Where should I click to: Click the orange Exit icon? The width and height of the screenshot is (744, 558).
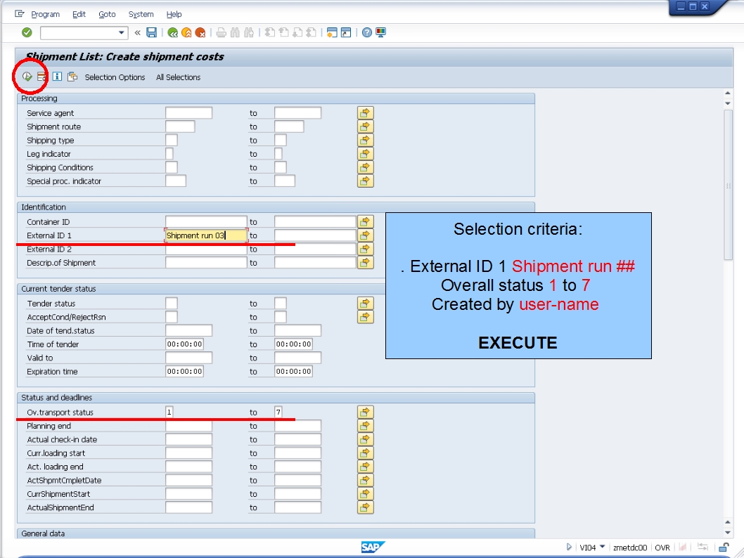186,32
